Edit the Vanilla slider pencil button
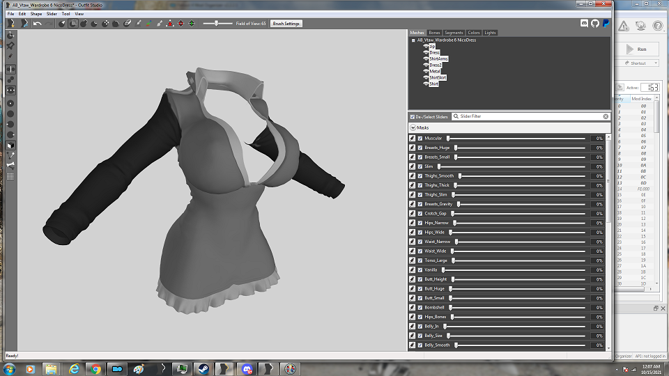This screenshot has width=669, height=376. click(x=412, y=270)
